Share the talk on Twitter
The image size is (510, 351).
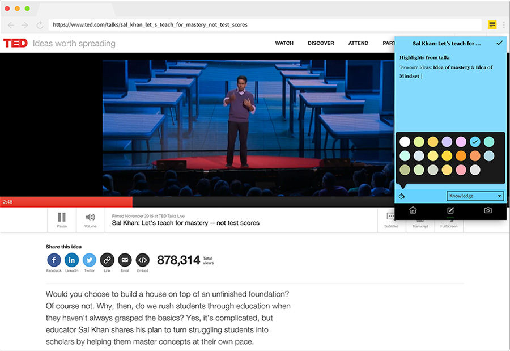(90, 260)
